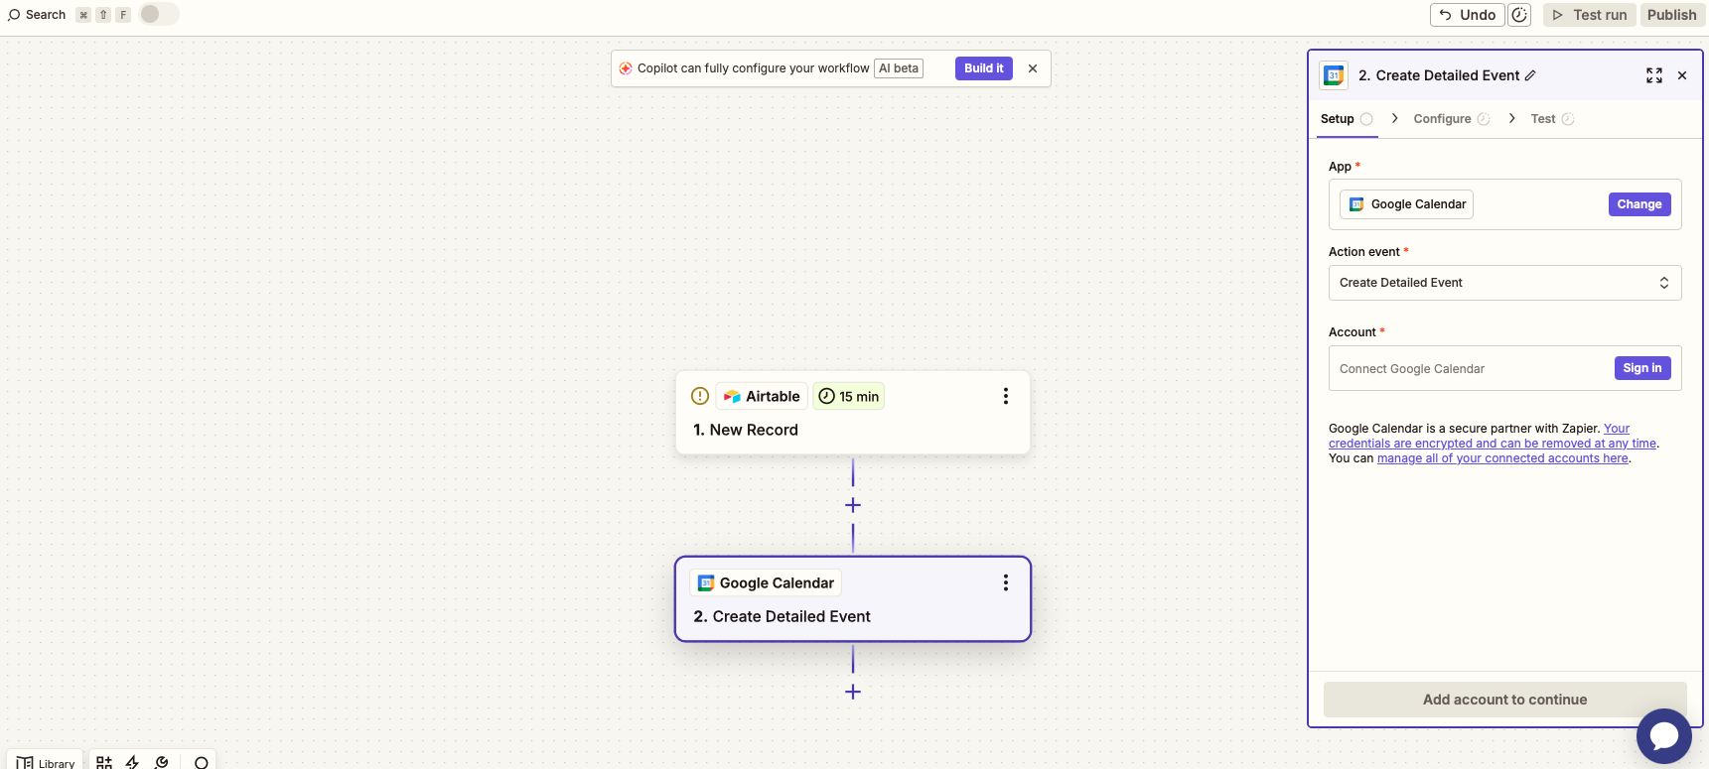The image size is (1709, 769).
Task: Open Google Calendar step three-dot menu
Action: [x=1006, y=582]
